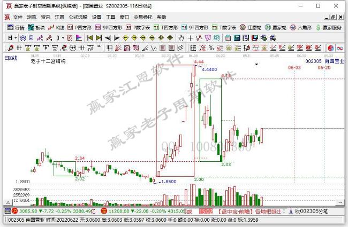Open the P四方形 tool
The image size is (348, 227).
click(x=79, y=27)
